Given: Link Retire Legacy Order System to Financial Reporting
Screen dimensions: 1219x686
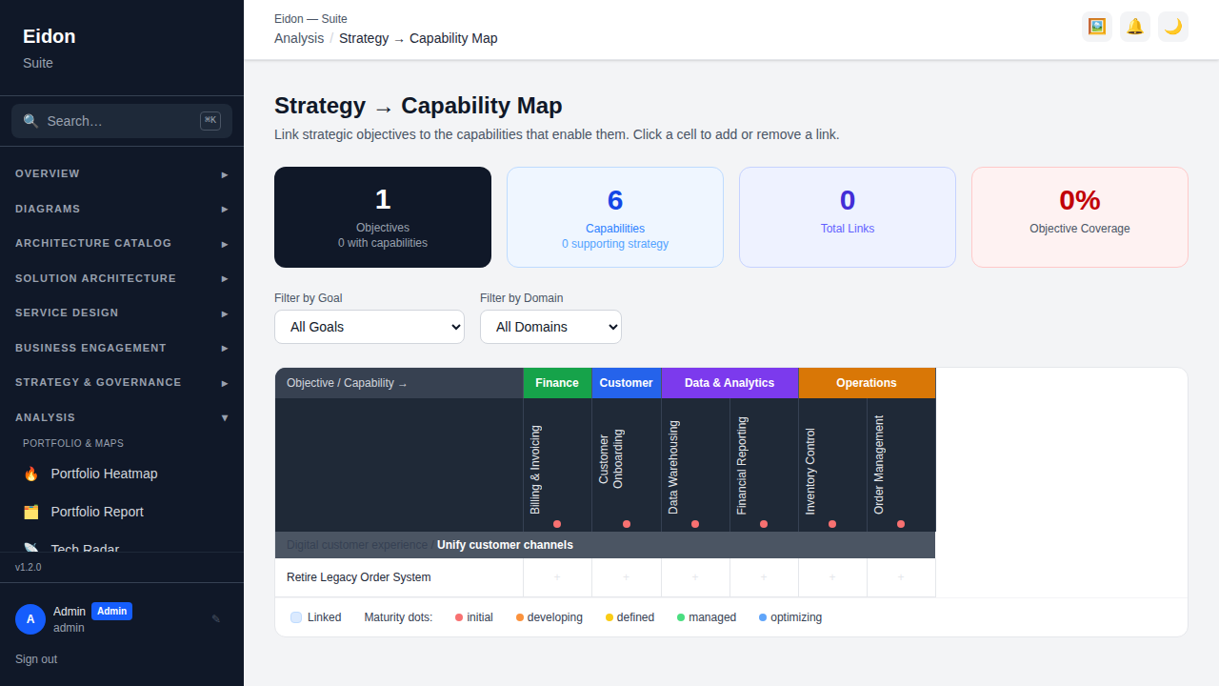Looking at the screenshot, I should [x=764, y=577].
